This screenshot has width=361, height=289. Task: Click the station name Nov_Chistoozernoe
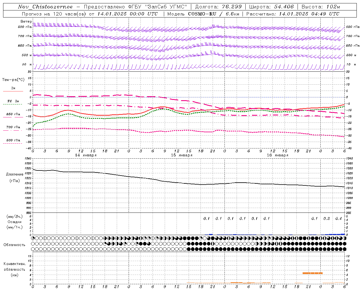[45, 7]
